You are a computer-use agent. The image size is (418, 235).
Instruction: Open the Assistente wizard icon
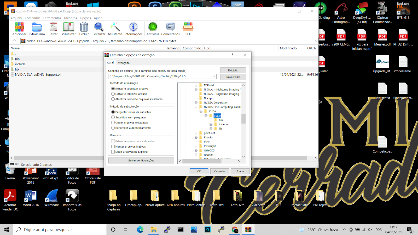[115, 29]
